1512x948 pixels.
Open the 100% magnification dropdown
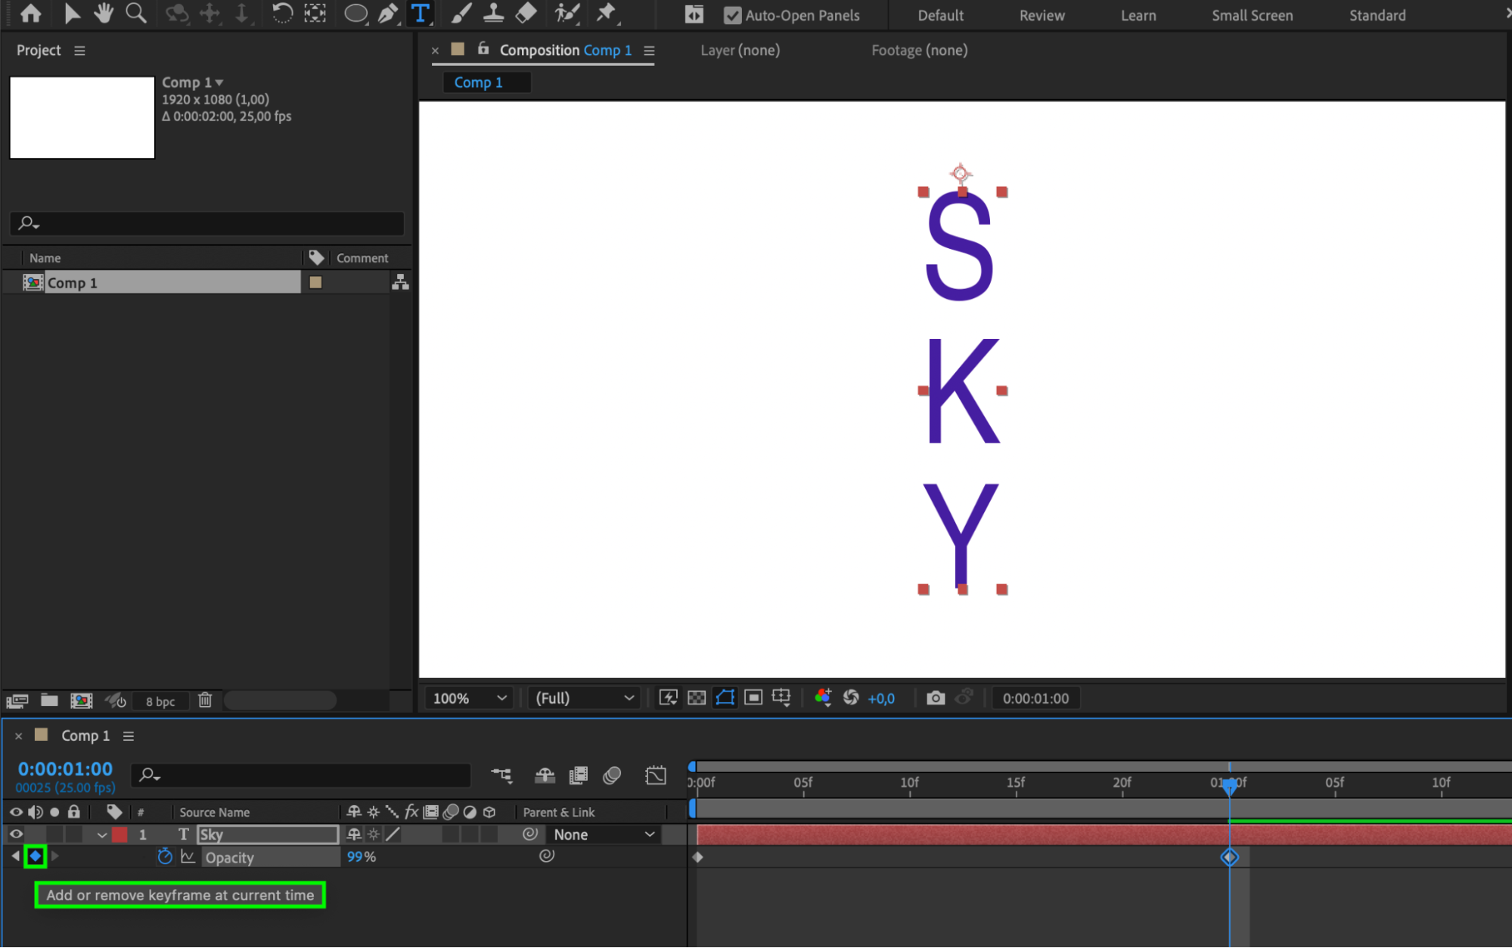pos(469,698)
